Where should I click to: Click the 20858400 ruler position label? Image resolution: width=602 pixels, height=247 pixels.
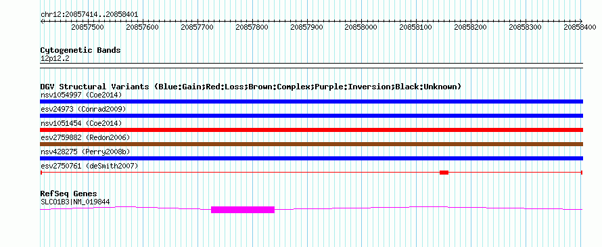click(x=580, y=27)
